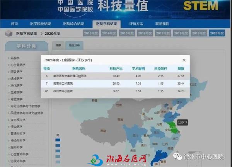Image resolution: width=232 pixels, height=167 pixels.
Task: Select the 2013年度 year button
Action: click(x=91, y=33)
